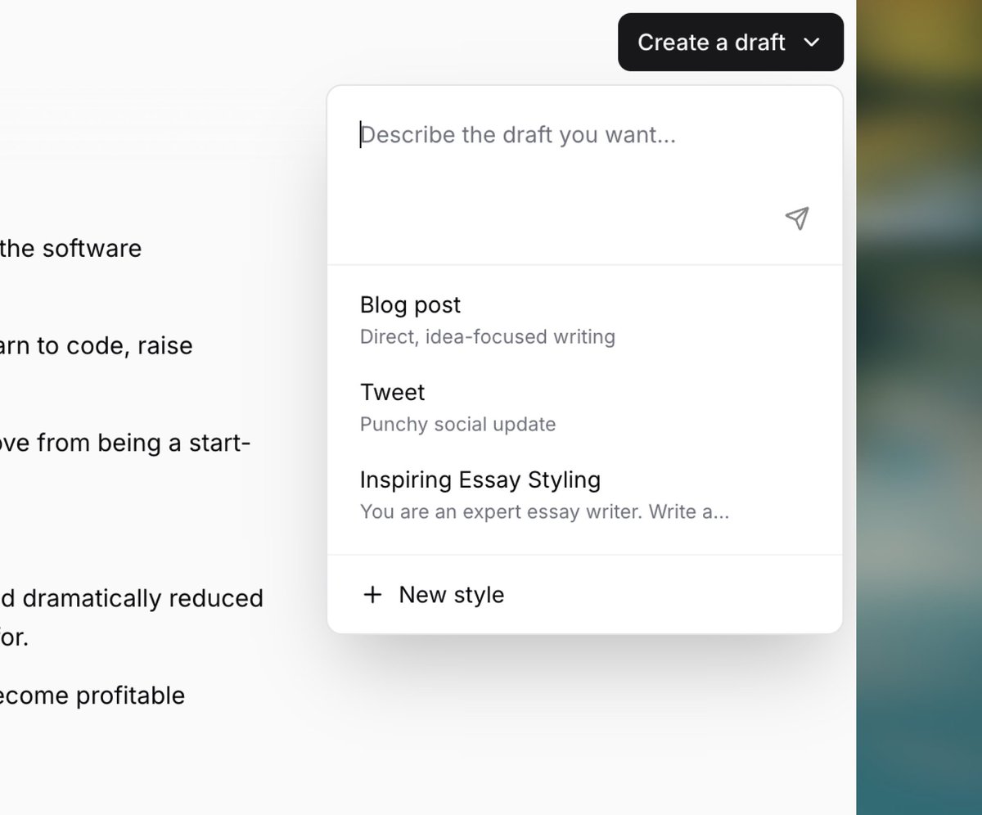The width and height of the screenshot is (982, 815).
Task: Submit the draft prompt via the send arrow
Action: tap(797, 218)
